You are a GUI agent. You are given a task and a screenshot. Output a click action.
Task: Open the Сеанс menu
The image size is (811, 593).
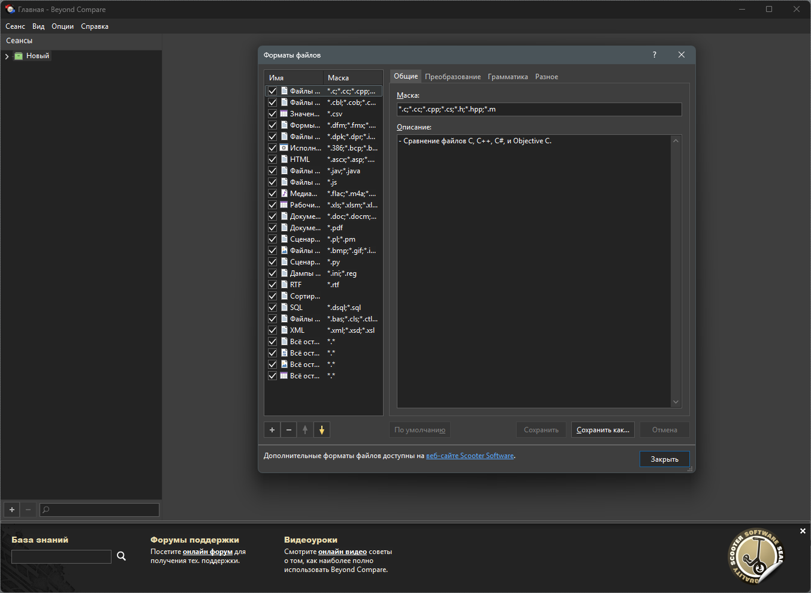16,26
